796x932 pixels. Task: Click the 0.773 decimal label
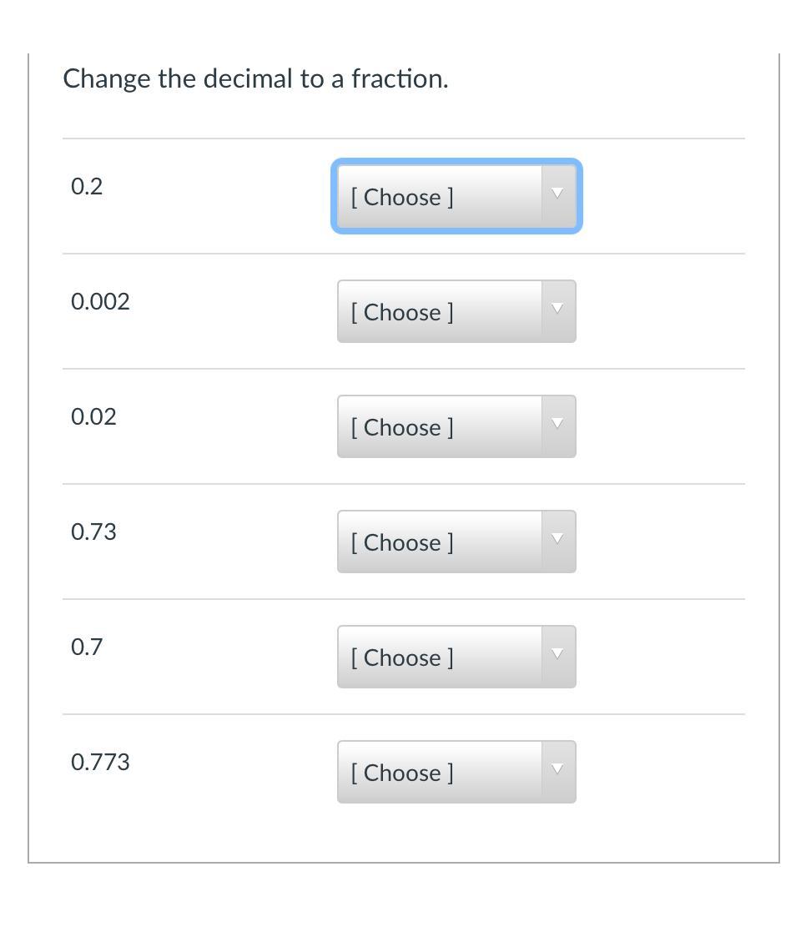[x=100, y=763]
